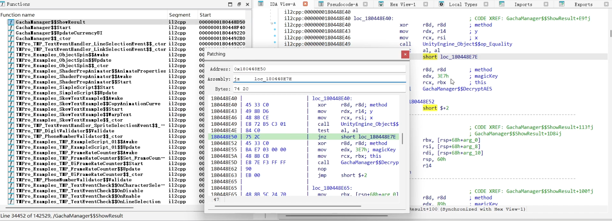This screenshot has width=612, height=221.
Task: Open the Imports tab
Action: [x=523, y=4]
